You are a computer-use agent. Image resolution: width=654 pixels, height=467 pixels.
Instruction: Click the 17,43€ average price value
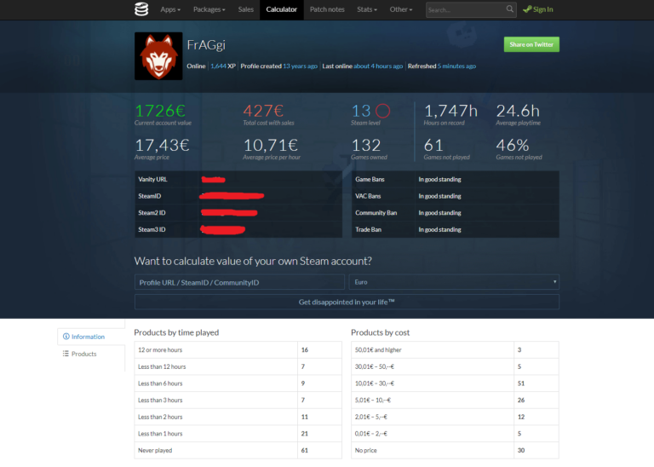[x=162, y=145]
